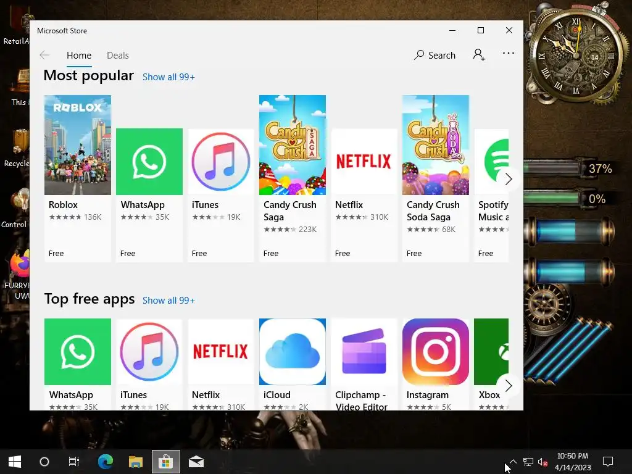Open the Clipchamp Video Editor icon
632x474 pixels.
[x=364, y=352]
